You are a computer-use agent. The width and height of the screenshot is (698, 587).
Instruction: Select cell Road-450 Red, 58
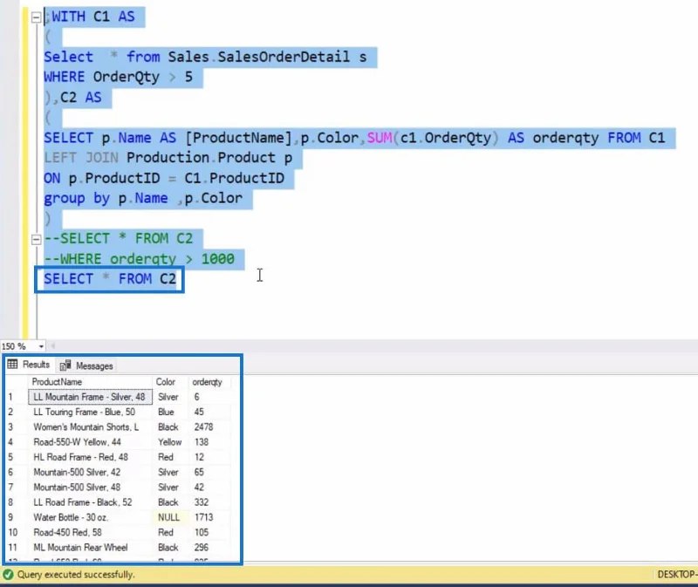click(x=91, y=533)
